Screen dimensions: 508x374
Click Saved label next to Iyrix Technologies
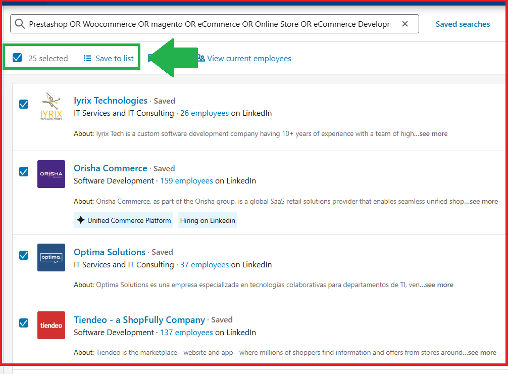164,101
